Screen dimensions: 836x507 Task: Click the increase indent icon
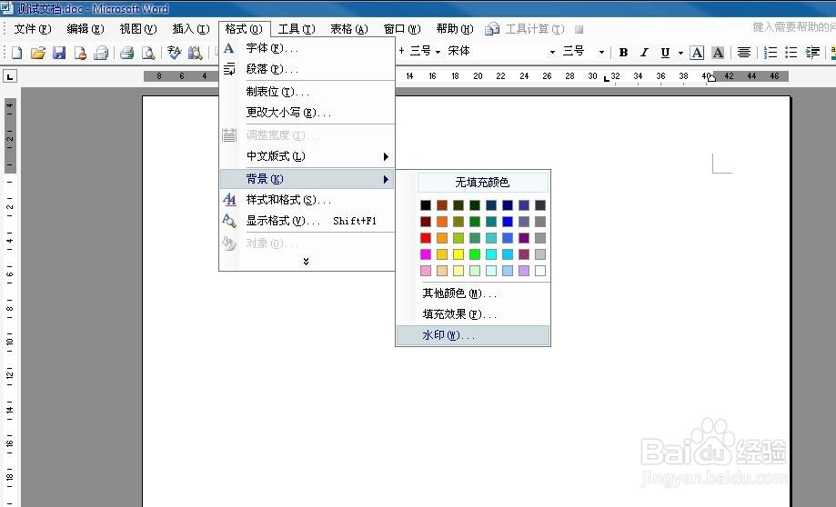coord(812,52)
